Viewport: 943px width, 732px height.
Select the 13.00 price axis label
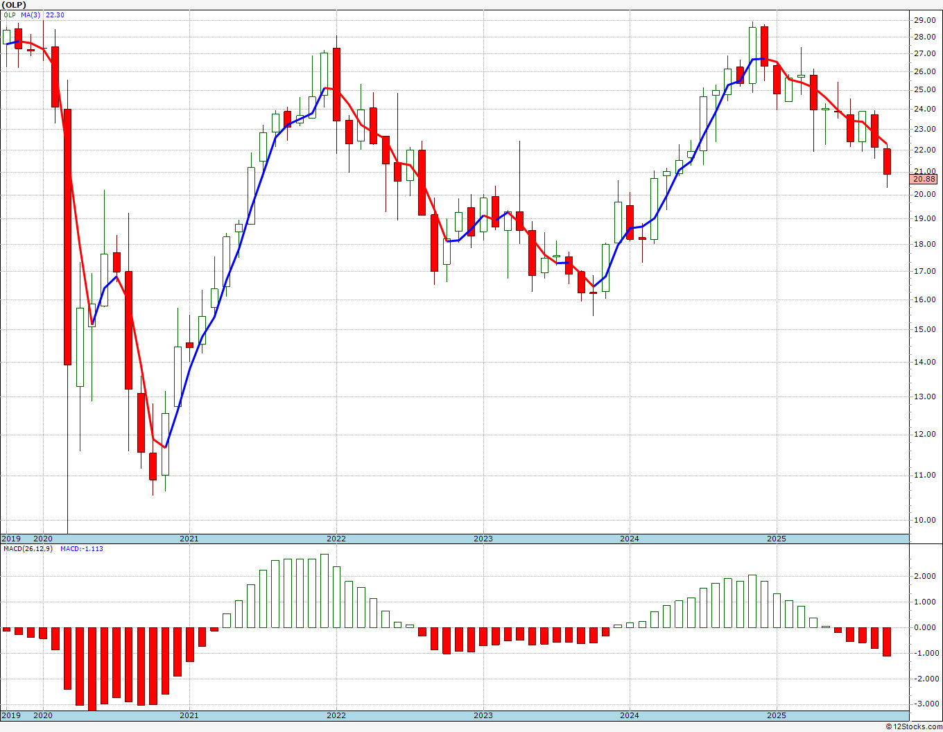coord(925,397)
